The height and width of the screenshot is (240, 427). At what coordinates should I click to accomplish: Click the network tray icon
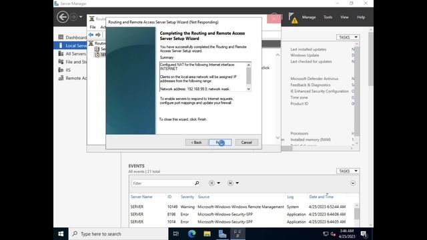pos(326,234)
